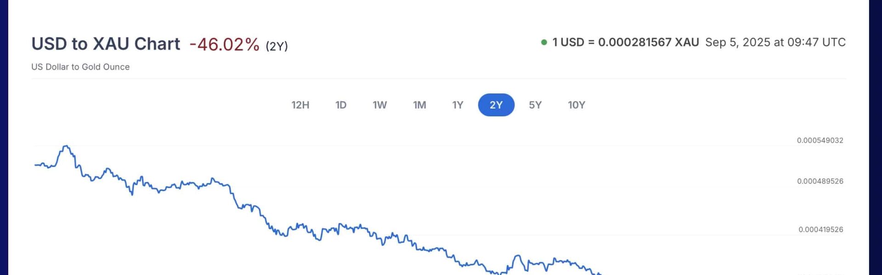Click the chart line's leftmost starting point

tap(35, 165)
